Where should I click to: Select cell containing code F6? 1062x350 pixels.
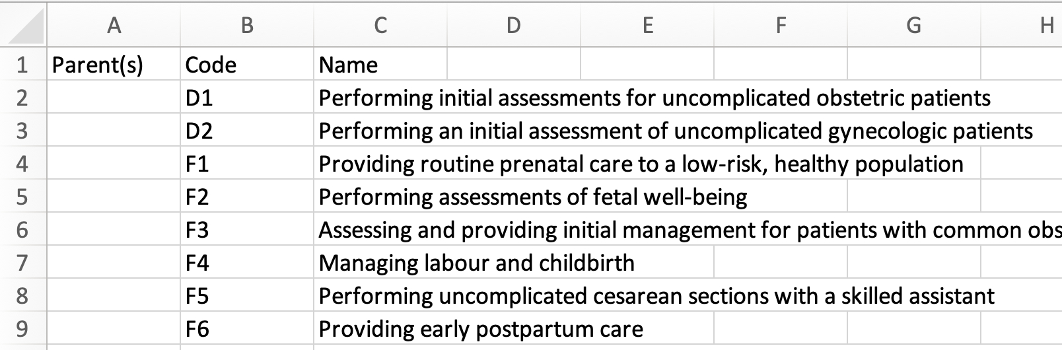[x=247, y=329]
